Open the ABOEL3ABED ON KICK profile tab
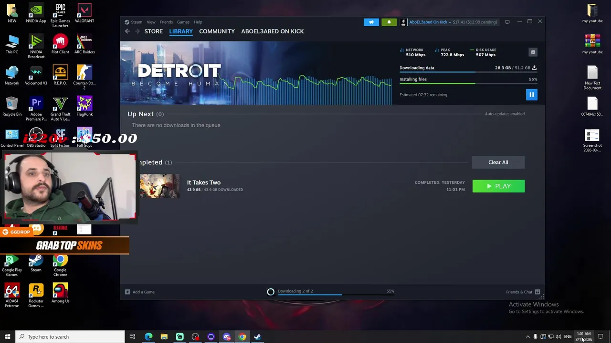This screenshot has height=343, width=611. [273, 31]
